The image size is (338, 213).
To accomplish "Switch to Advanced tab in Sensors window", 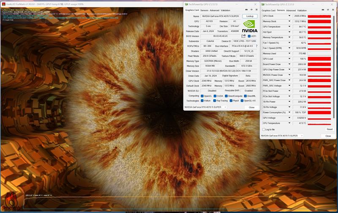I will (291, 10).
